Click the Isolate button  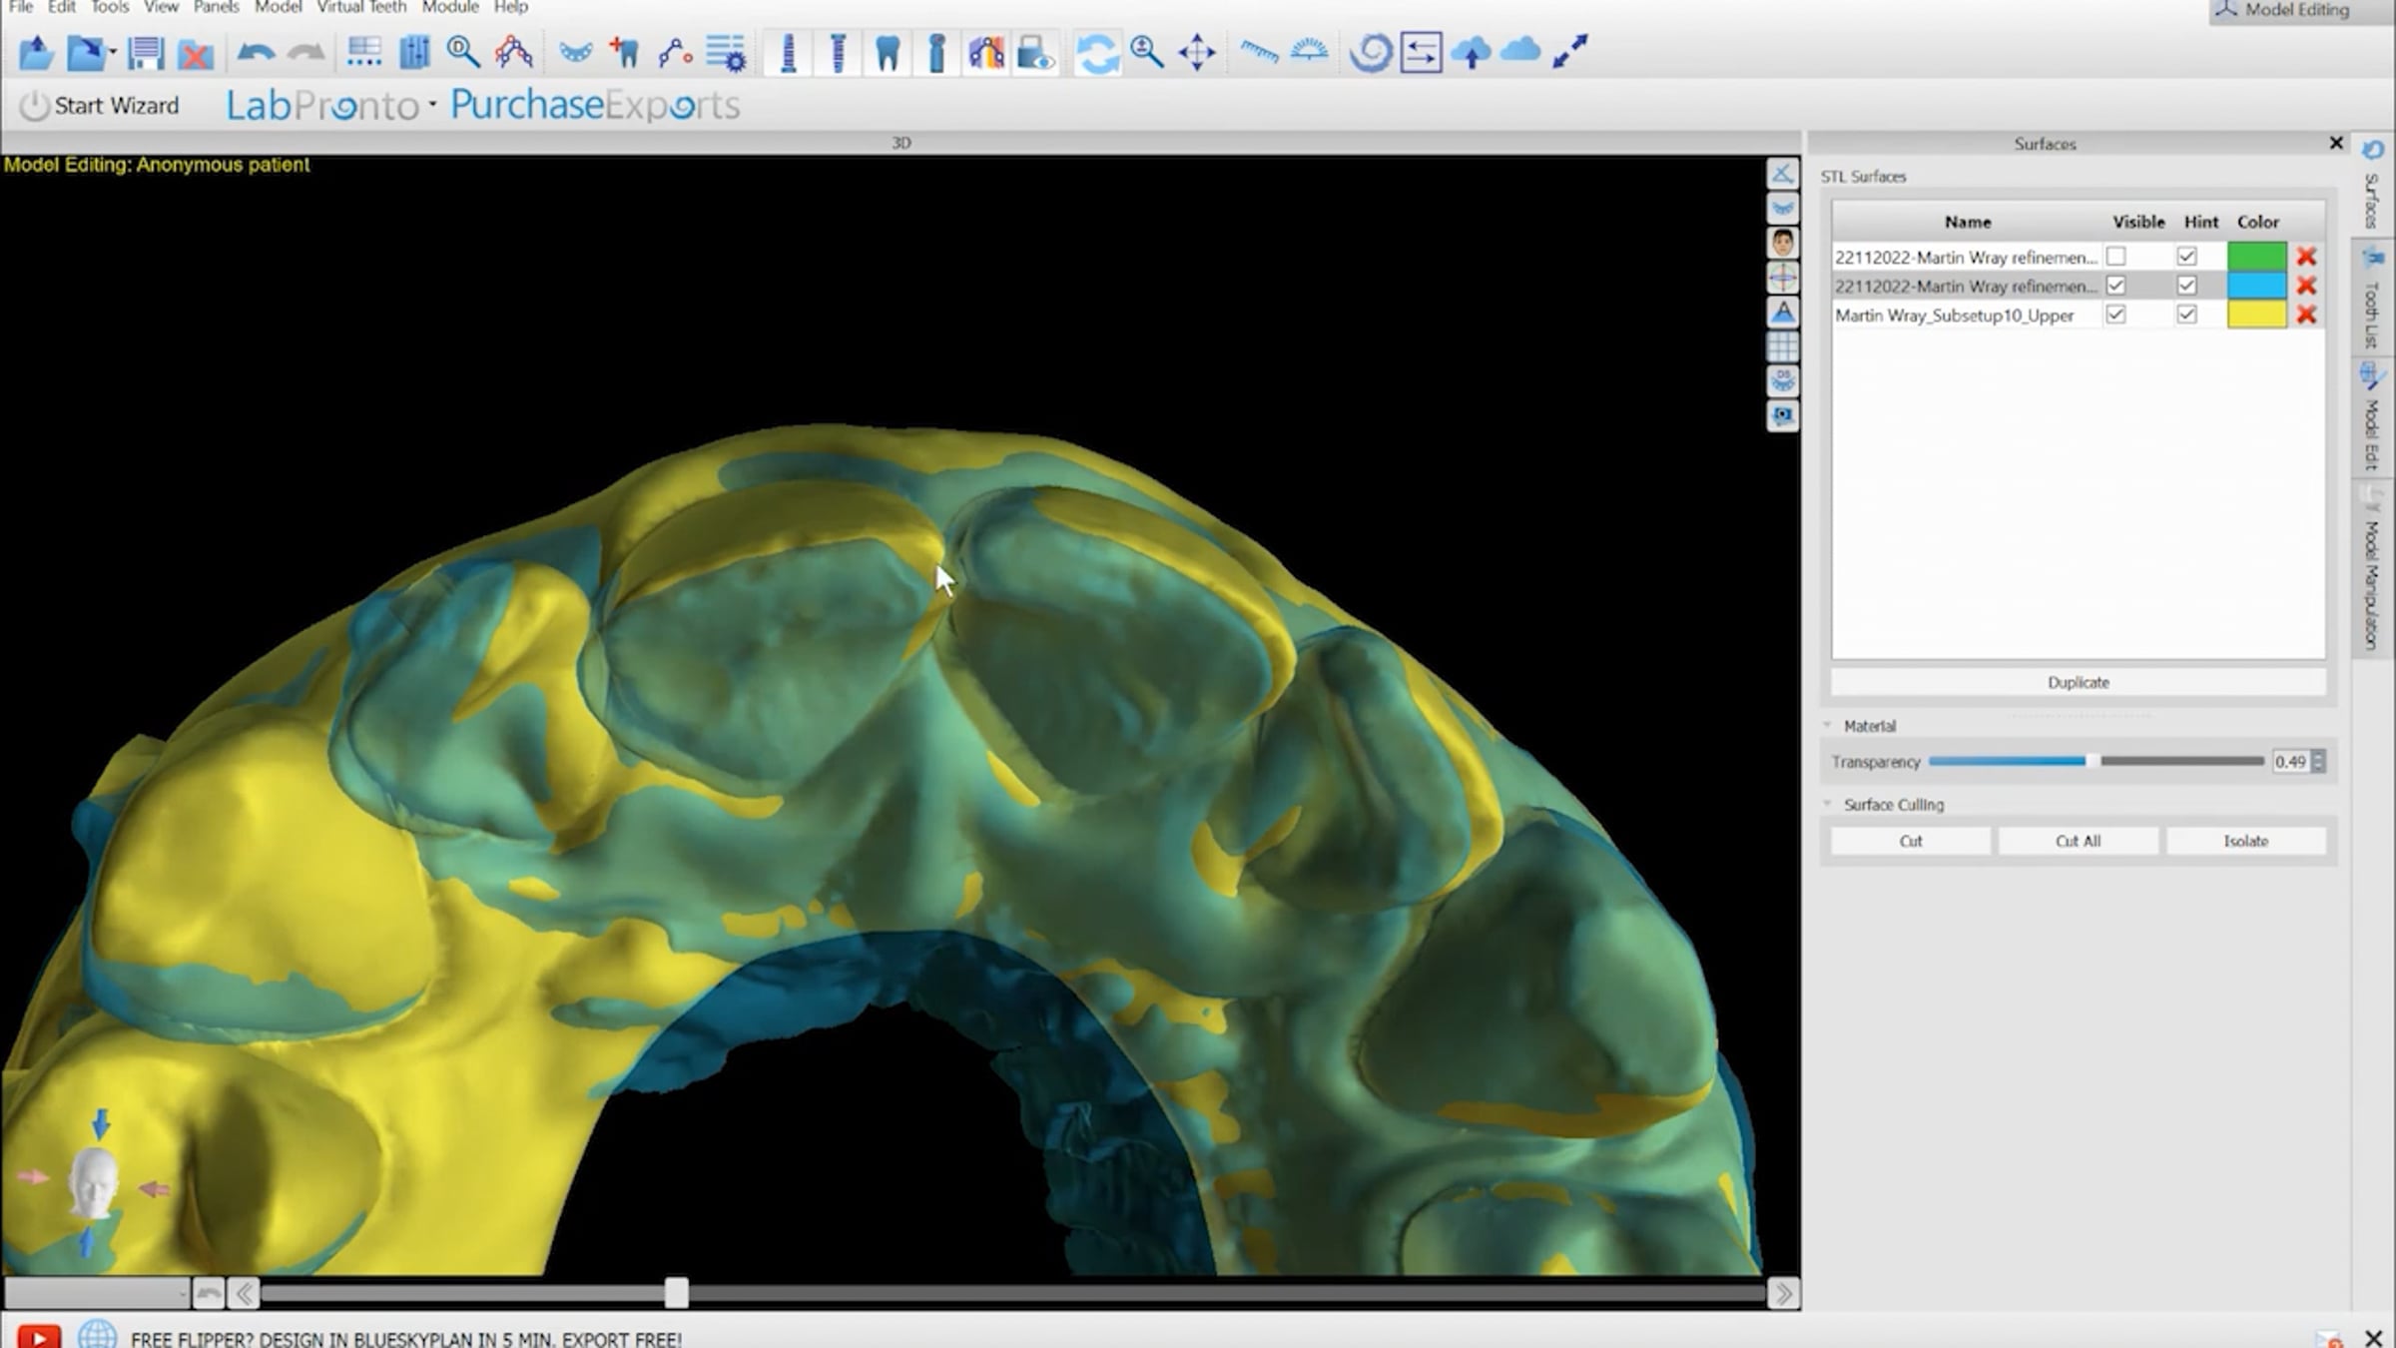click(x=2246, y=842)
